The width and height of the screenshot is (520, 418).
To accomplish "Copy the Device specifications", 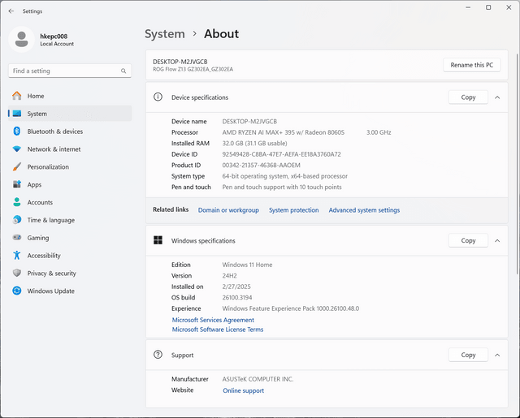I will click(468, 97).
